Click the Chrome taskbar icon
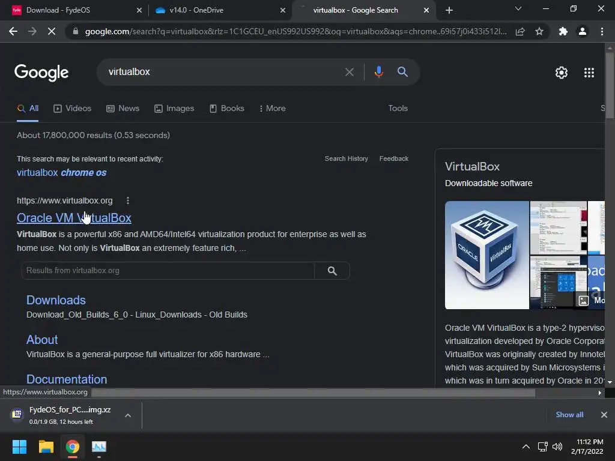 (72, 447)
